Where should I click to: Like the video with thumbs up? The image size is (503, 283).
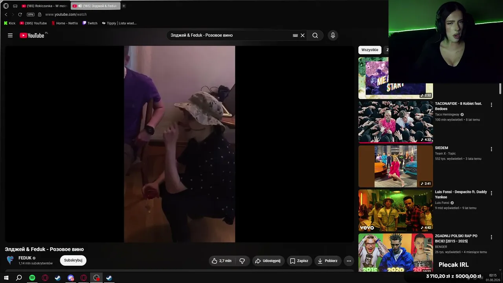coord(221,261)
